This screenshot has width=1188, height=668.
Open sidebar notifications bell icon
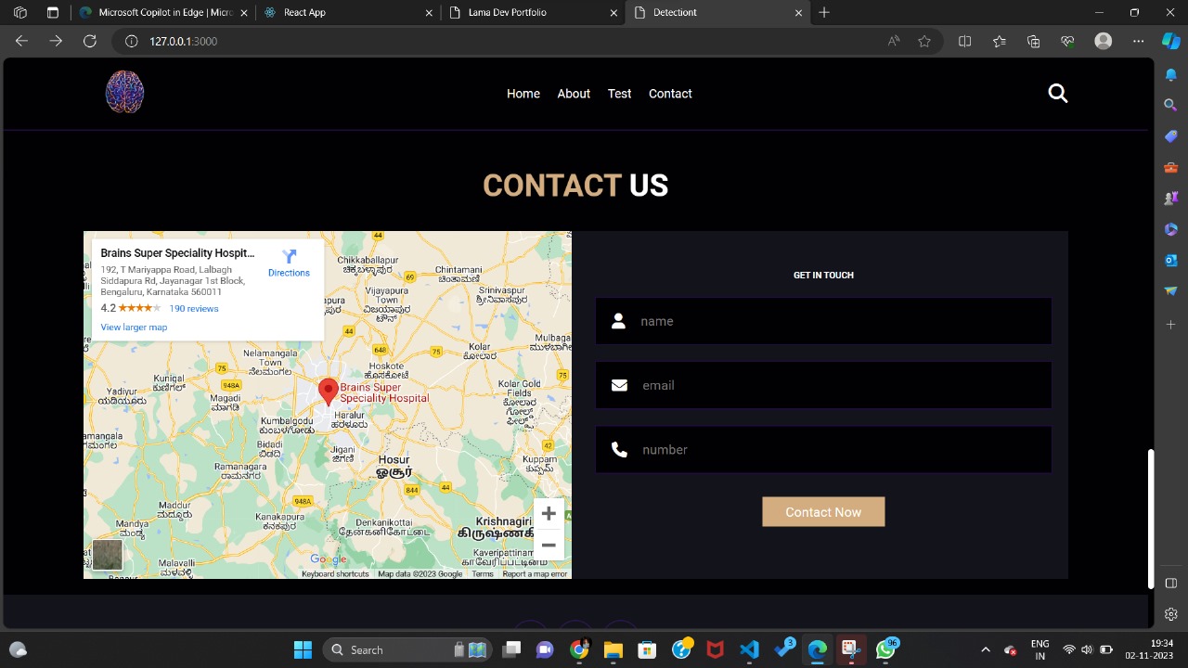1171,75
